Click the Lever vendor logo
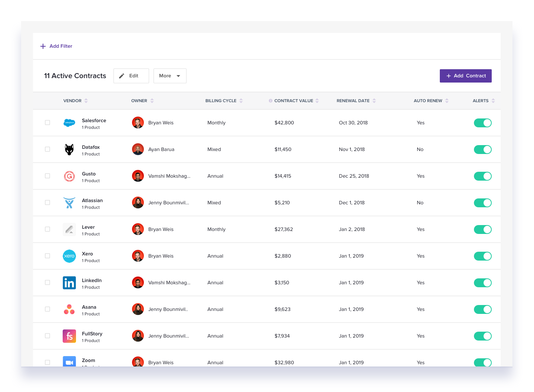Image resolution: width=534 pixels, height=392 pixels. click(x=69, y=229)
